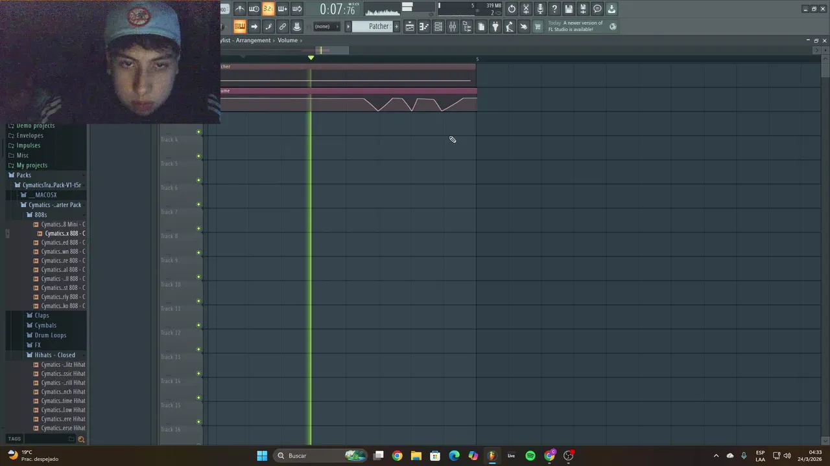Click the playhead marker on timeline
The height and width of the screenshot is (466, 830).
[x=311, y=58]
